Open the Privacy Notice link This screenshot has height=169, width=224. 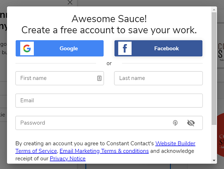(68, 159)
